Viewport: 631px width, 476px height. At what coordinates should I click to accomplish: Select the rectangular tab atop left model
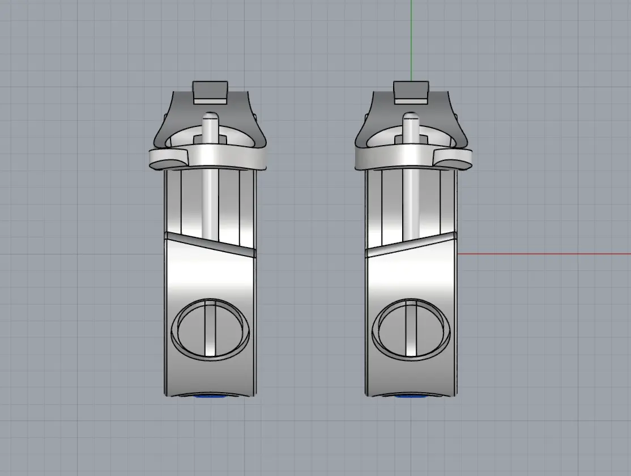pos(210,92)
